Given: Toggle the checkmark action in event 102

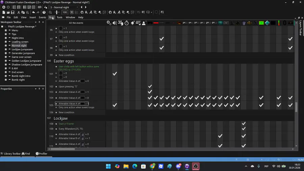Looking at the screenshot, I should pyautogui.click(x=150, y=87).
